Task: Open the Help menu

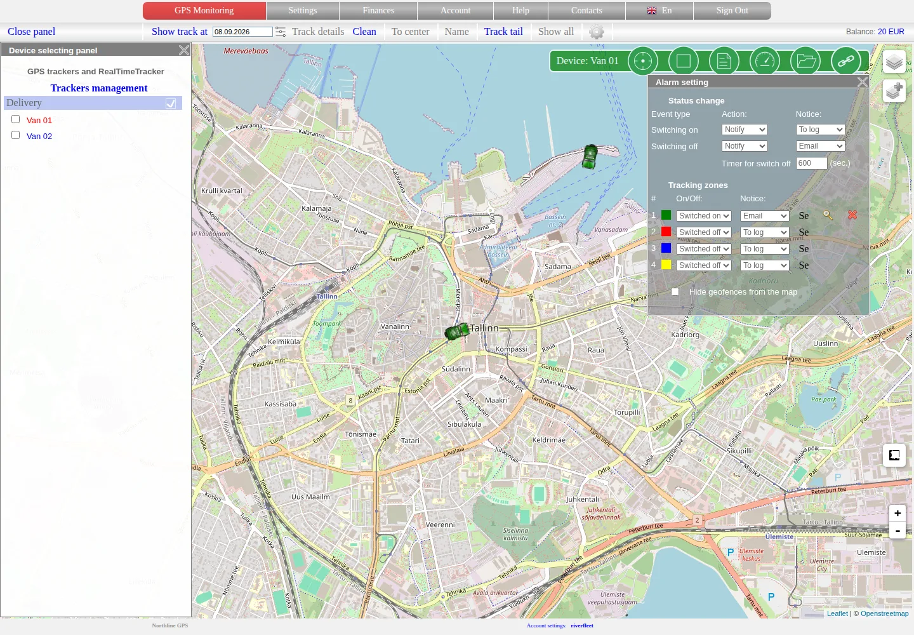Action: click(x=520, y=11)
